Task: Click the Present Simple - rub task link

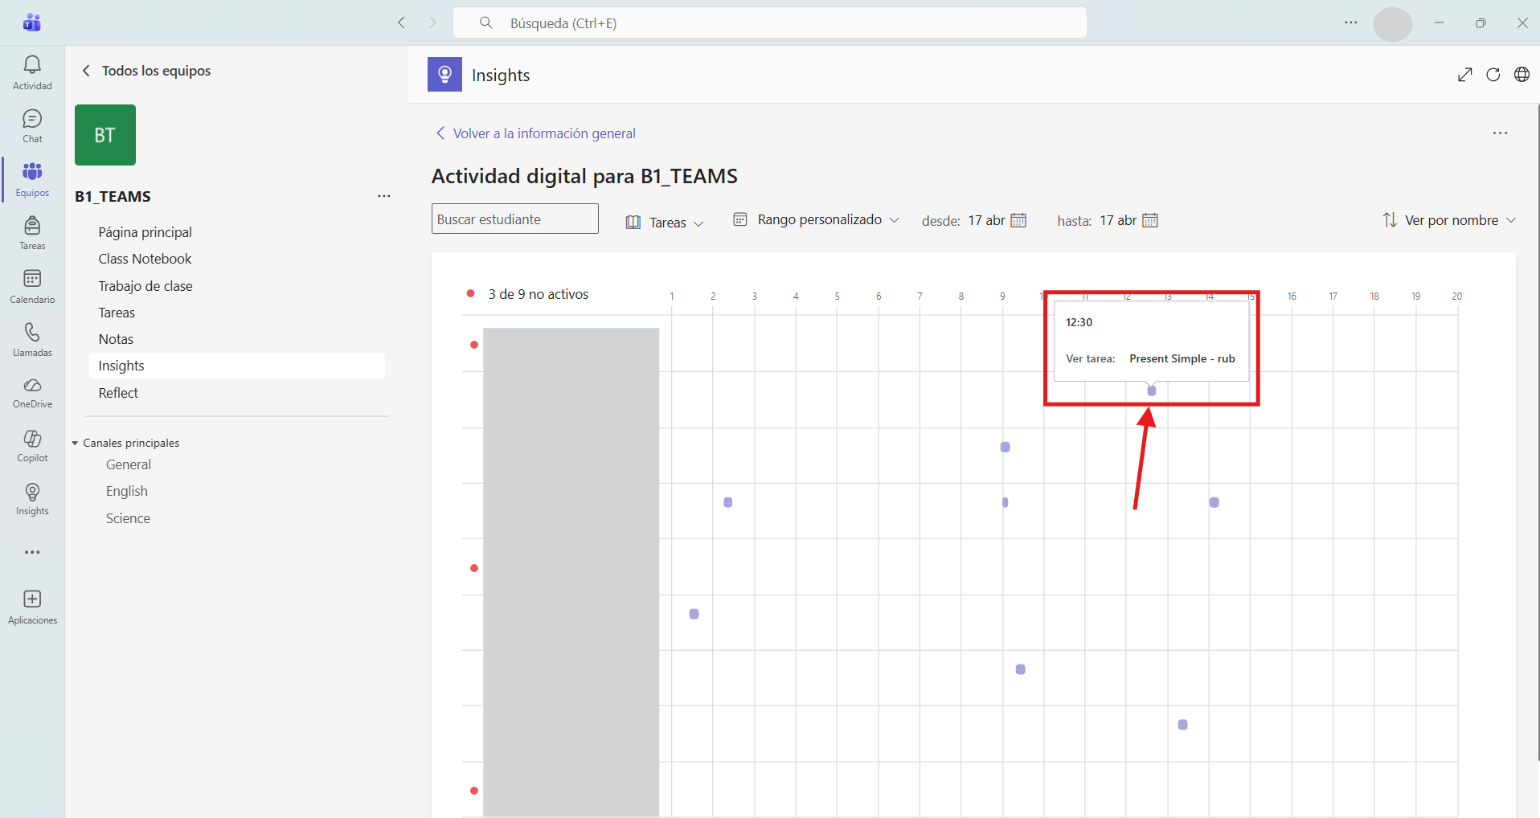Action: pos(1182,358)
